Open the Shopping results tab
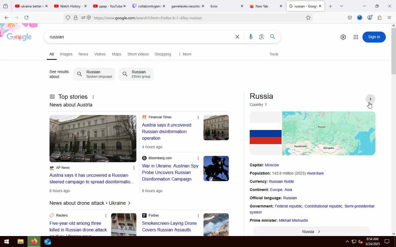The width and height of the screenshot is (396, 247). 163,54
